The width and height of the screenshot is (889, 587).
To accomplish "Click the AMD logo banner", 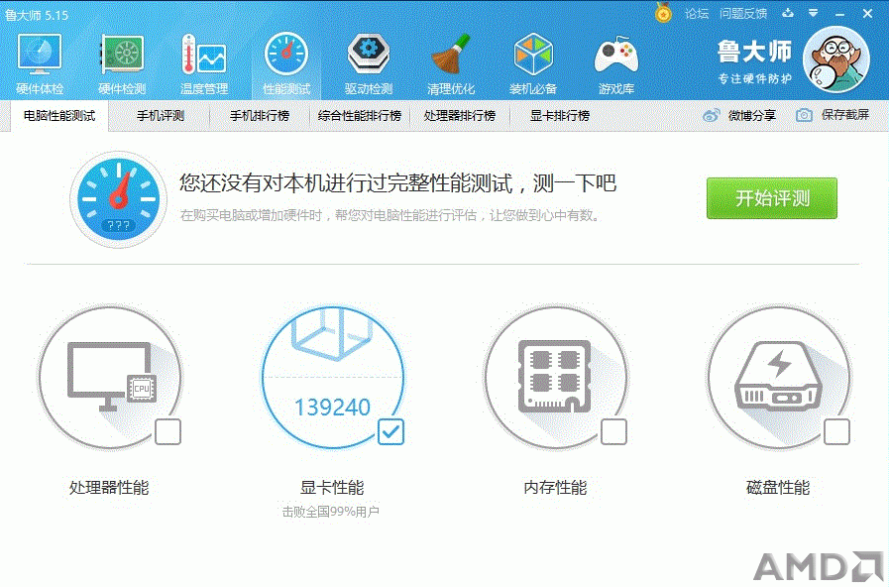I will click(819, 566).
